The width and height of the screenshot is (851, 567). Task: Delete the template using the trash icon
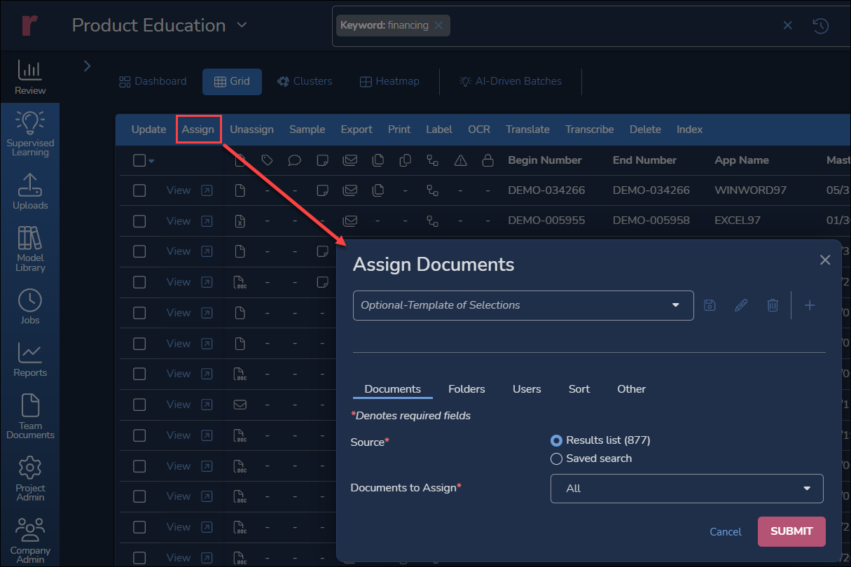coord(773,305)
